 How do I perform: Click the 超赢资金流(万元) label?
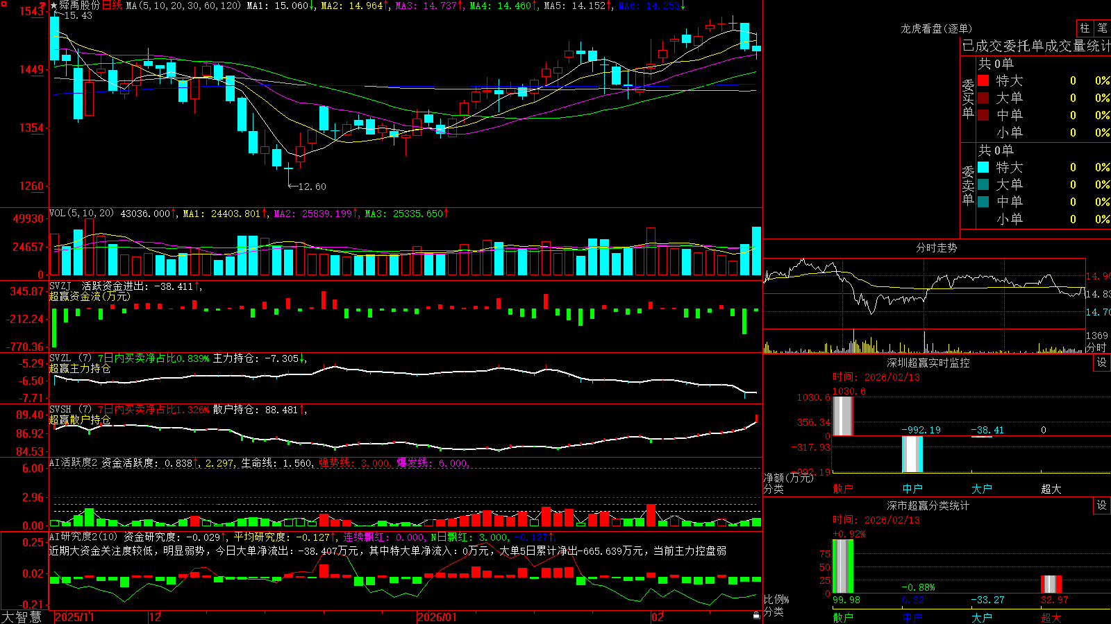90,296
